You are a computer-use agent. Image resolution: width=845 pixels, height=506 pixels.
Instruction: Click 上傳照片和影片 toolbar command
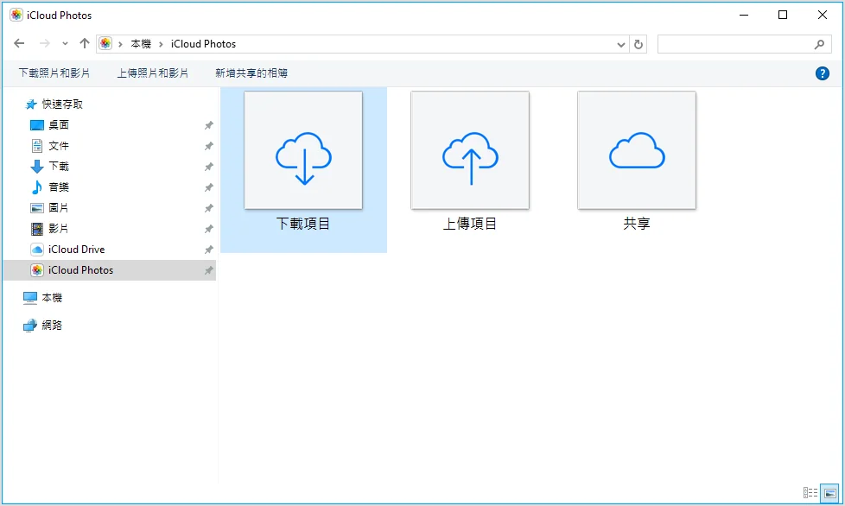tap(153, 73)
